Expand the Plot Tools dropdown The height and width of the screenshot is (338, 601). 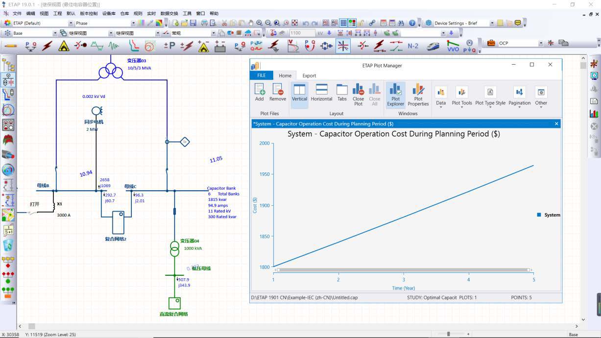(x=461, y=97)
